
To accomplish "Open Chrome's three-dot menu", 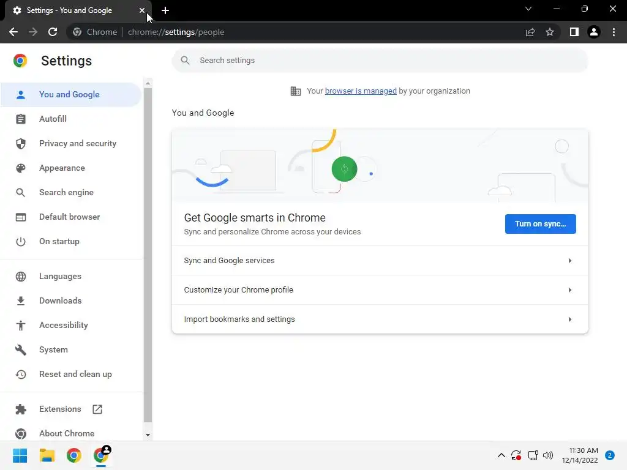I will [x=614, y=32].
